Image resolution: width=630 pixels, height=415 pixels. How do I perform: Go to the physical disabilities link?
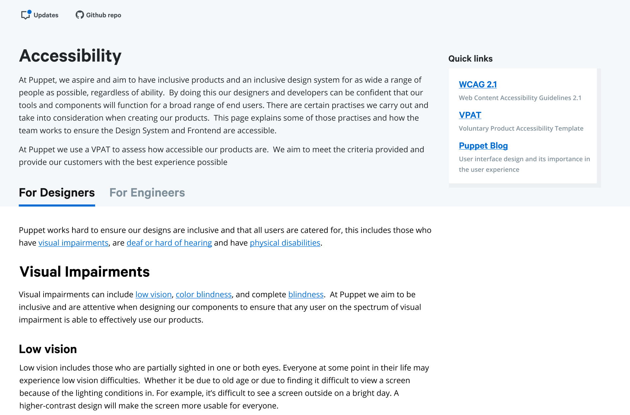click(x=285, y=243)
